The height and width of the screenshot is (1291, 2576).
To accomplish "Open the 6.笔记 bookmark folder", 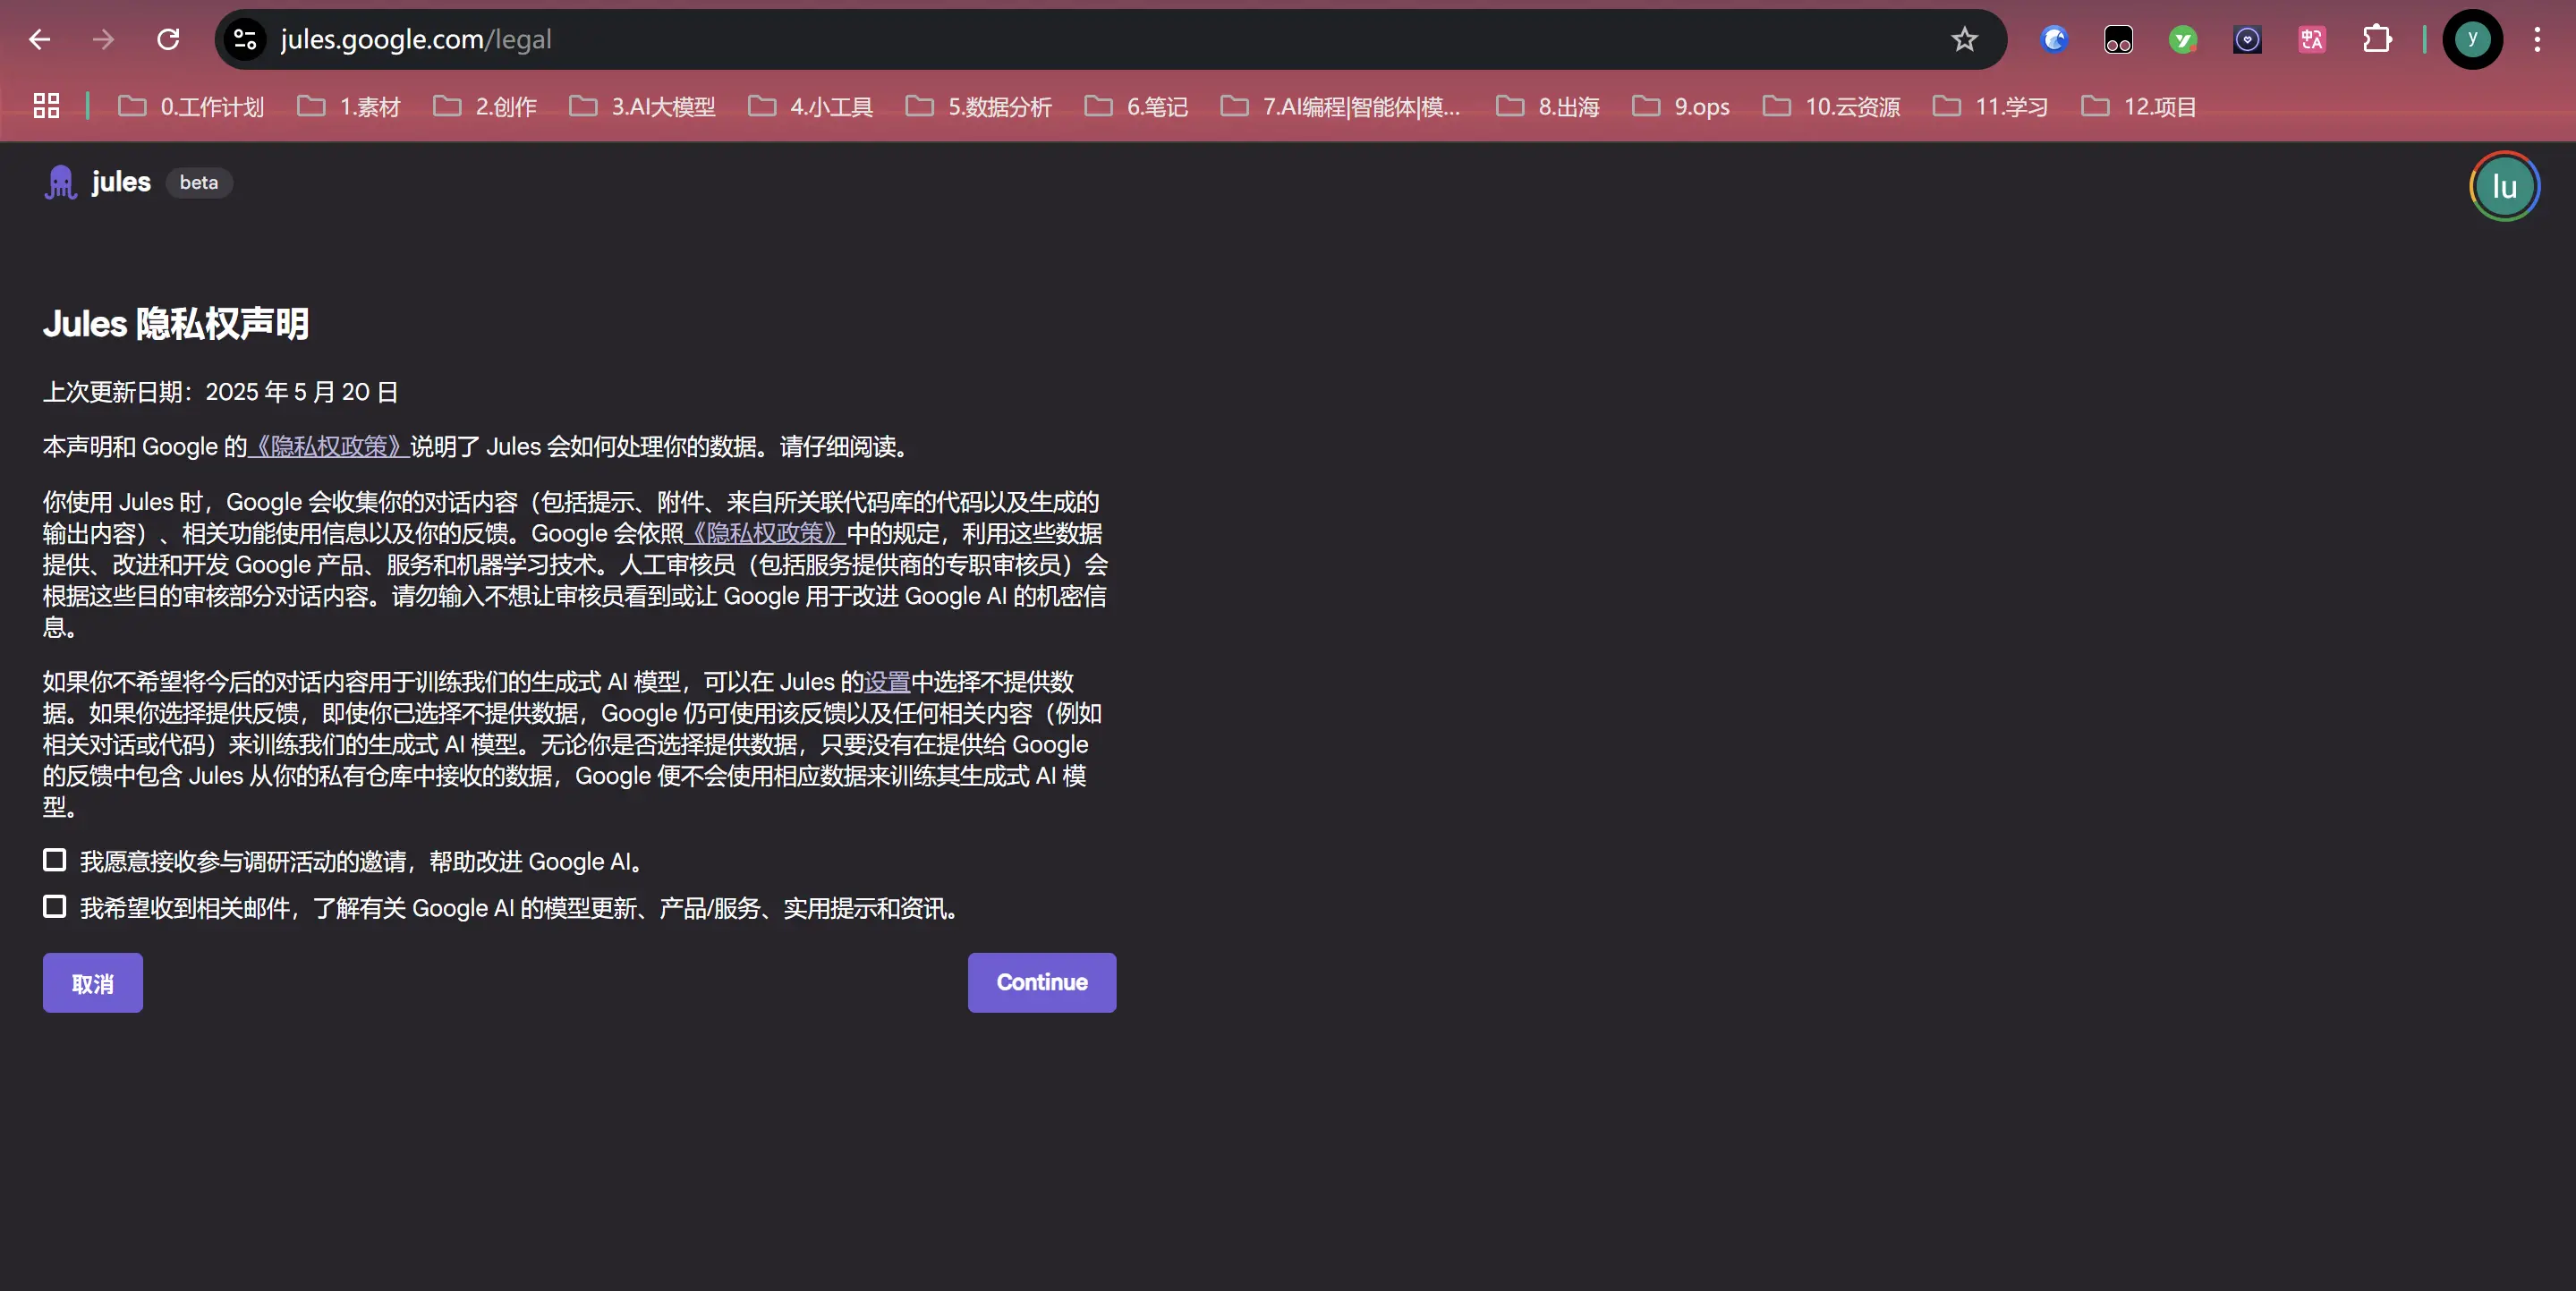I will 1137,106.
